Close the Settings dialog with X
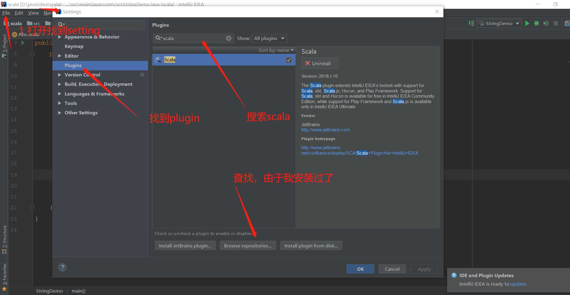This screenshot has width=570, height=295. (437, 12)
